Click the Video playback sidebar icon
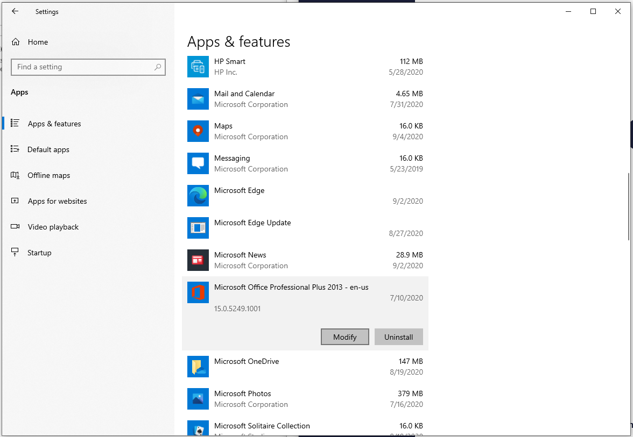 (x=15, y=227)
